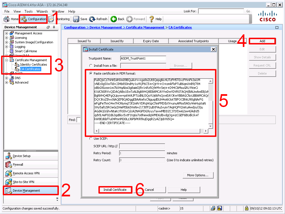Open the View menu
Screen dimensions: 285x214
[17, 11]
